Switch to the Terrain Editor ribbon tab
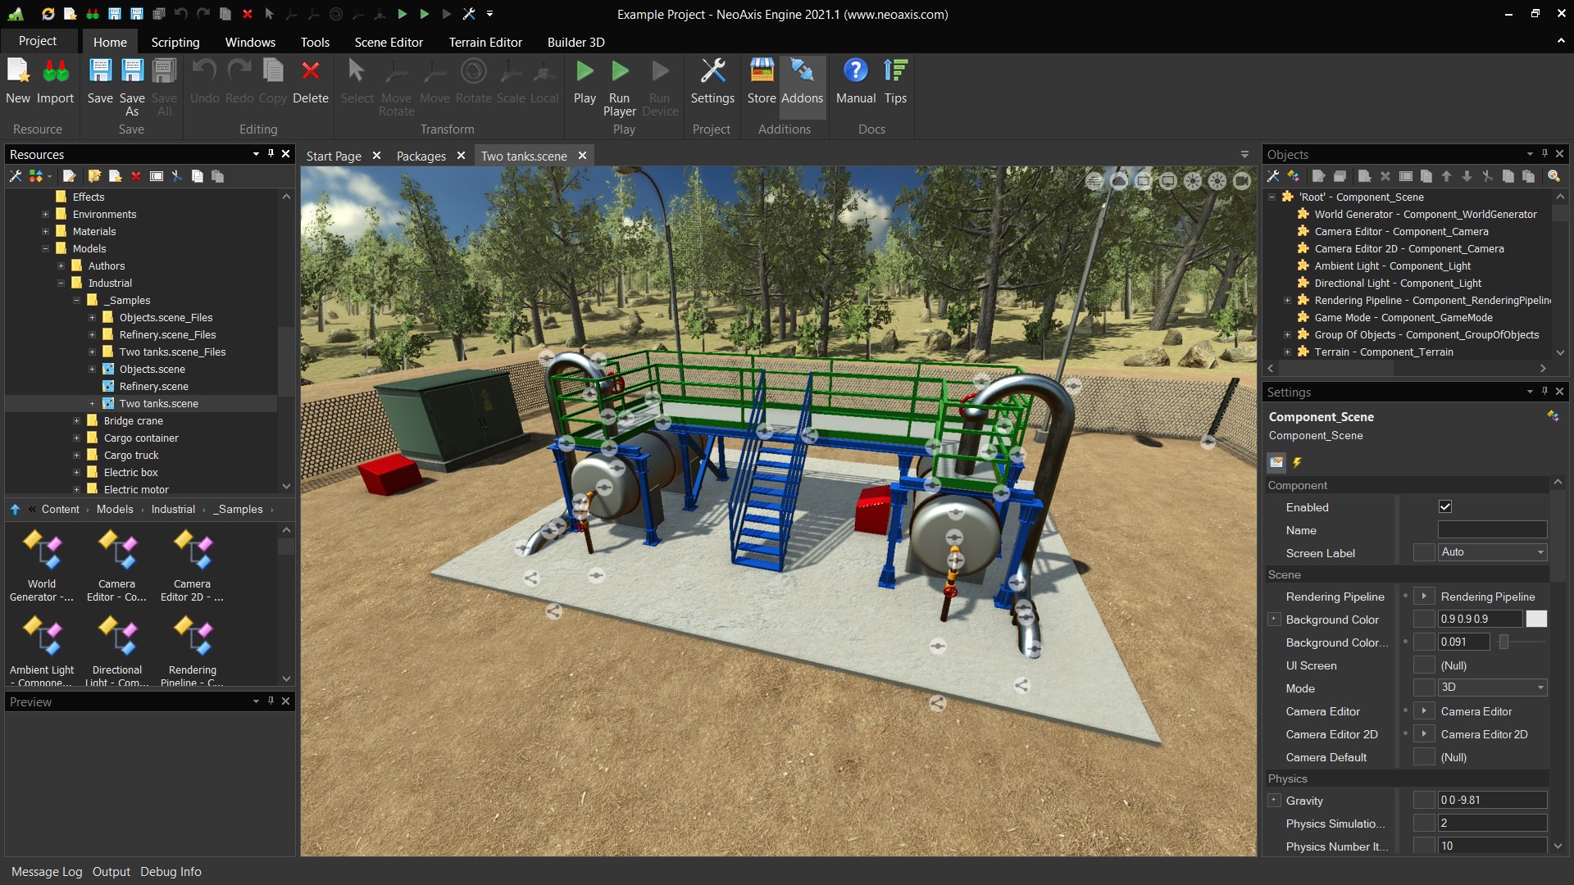Screen dimensions: 1574x885 coord(484,42)
